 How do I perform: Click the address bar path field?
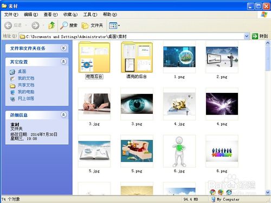point(134,37)
